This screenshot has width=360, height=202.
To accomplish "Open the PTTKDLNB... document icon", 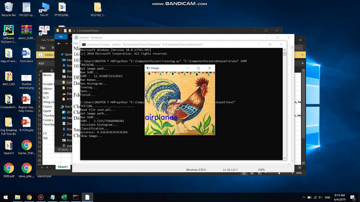I will point(62,9).
